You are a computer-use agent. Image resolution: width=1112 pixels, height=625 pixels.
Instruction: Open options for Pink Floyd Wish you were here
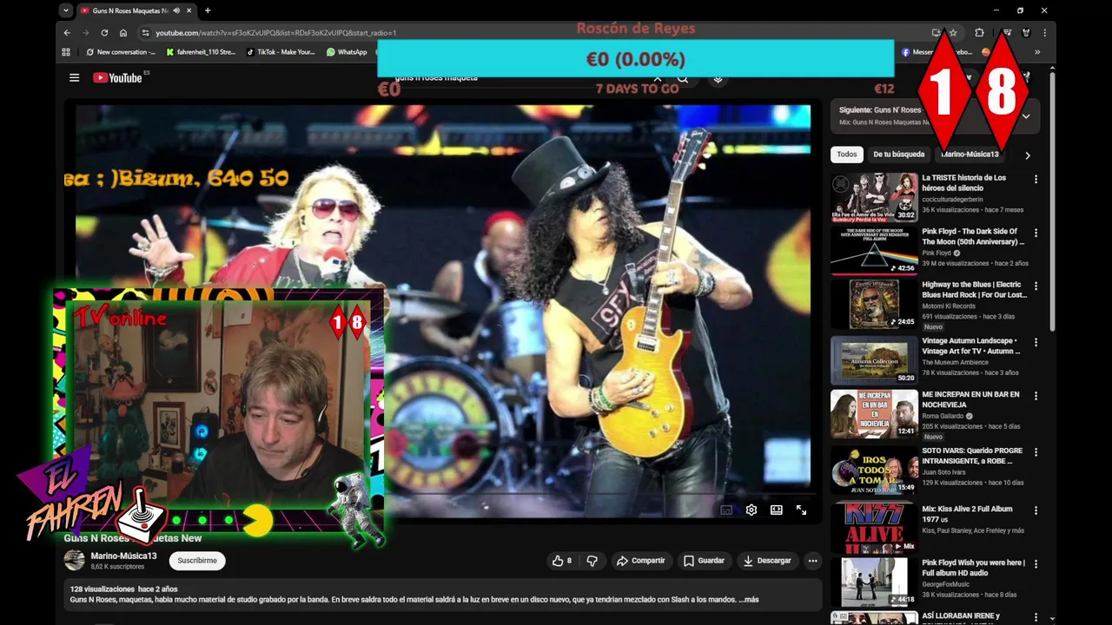coord(1036,563)
